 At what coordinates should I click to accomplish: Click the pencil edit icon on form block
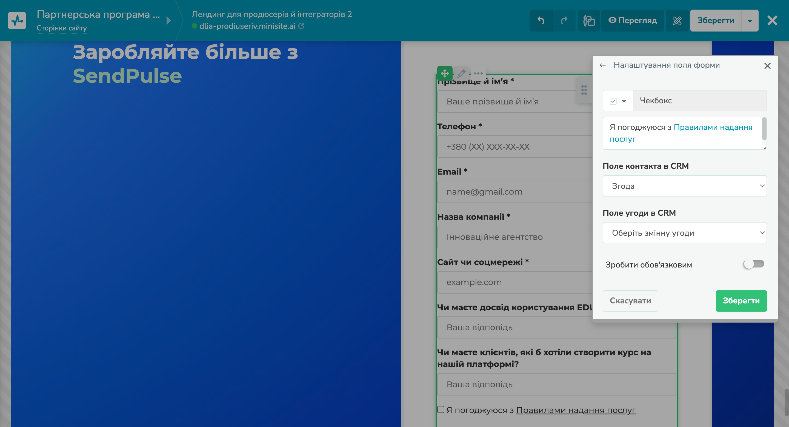click(461, 73)
